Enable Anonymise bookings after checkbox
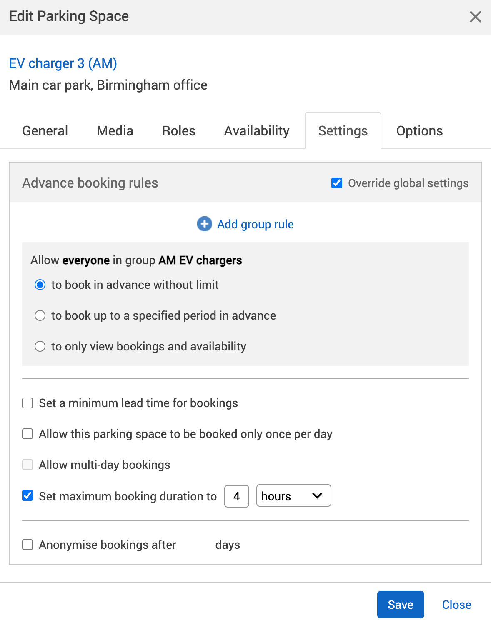The height and width of the screenshot is (623, 491). pos(28,545)
